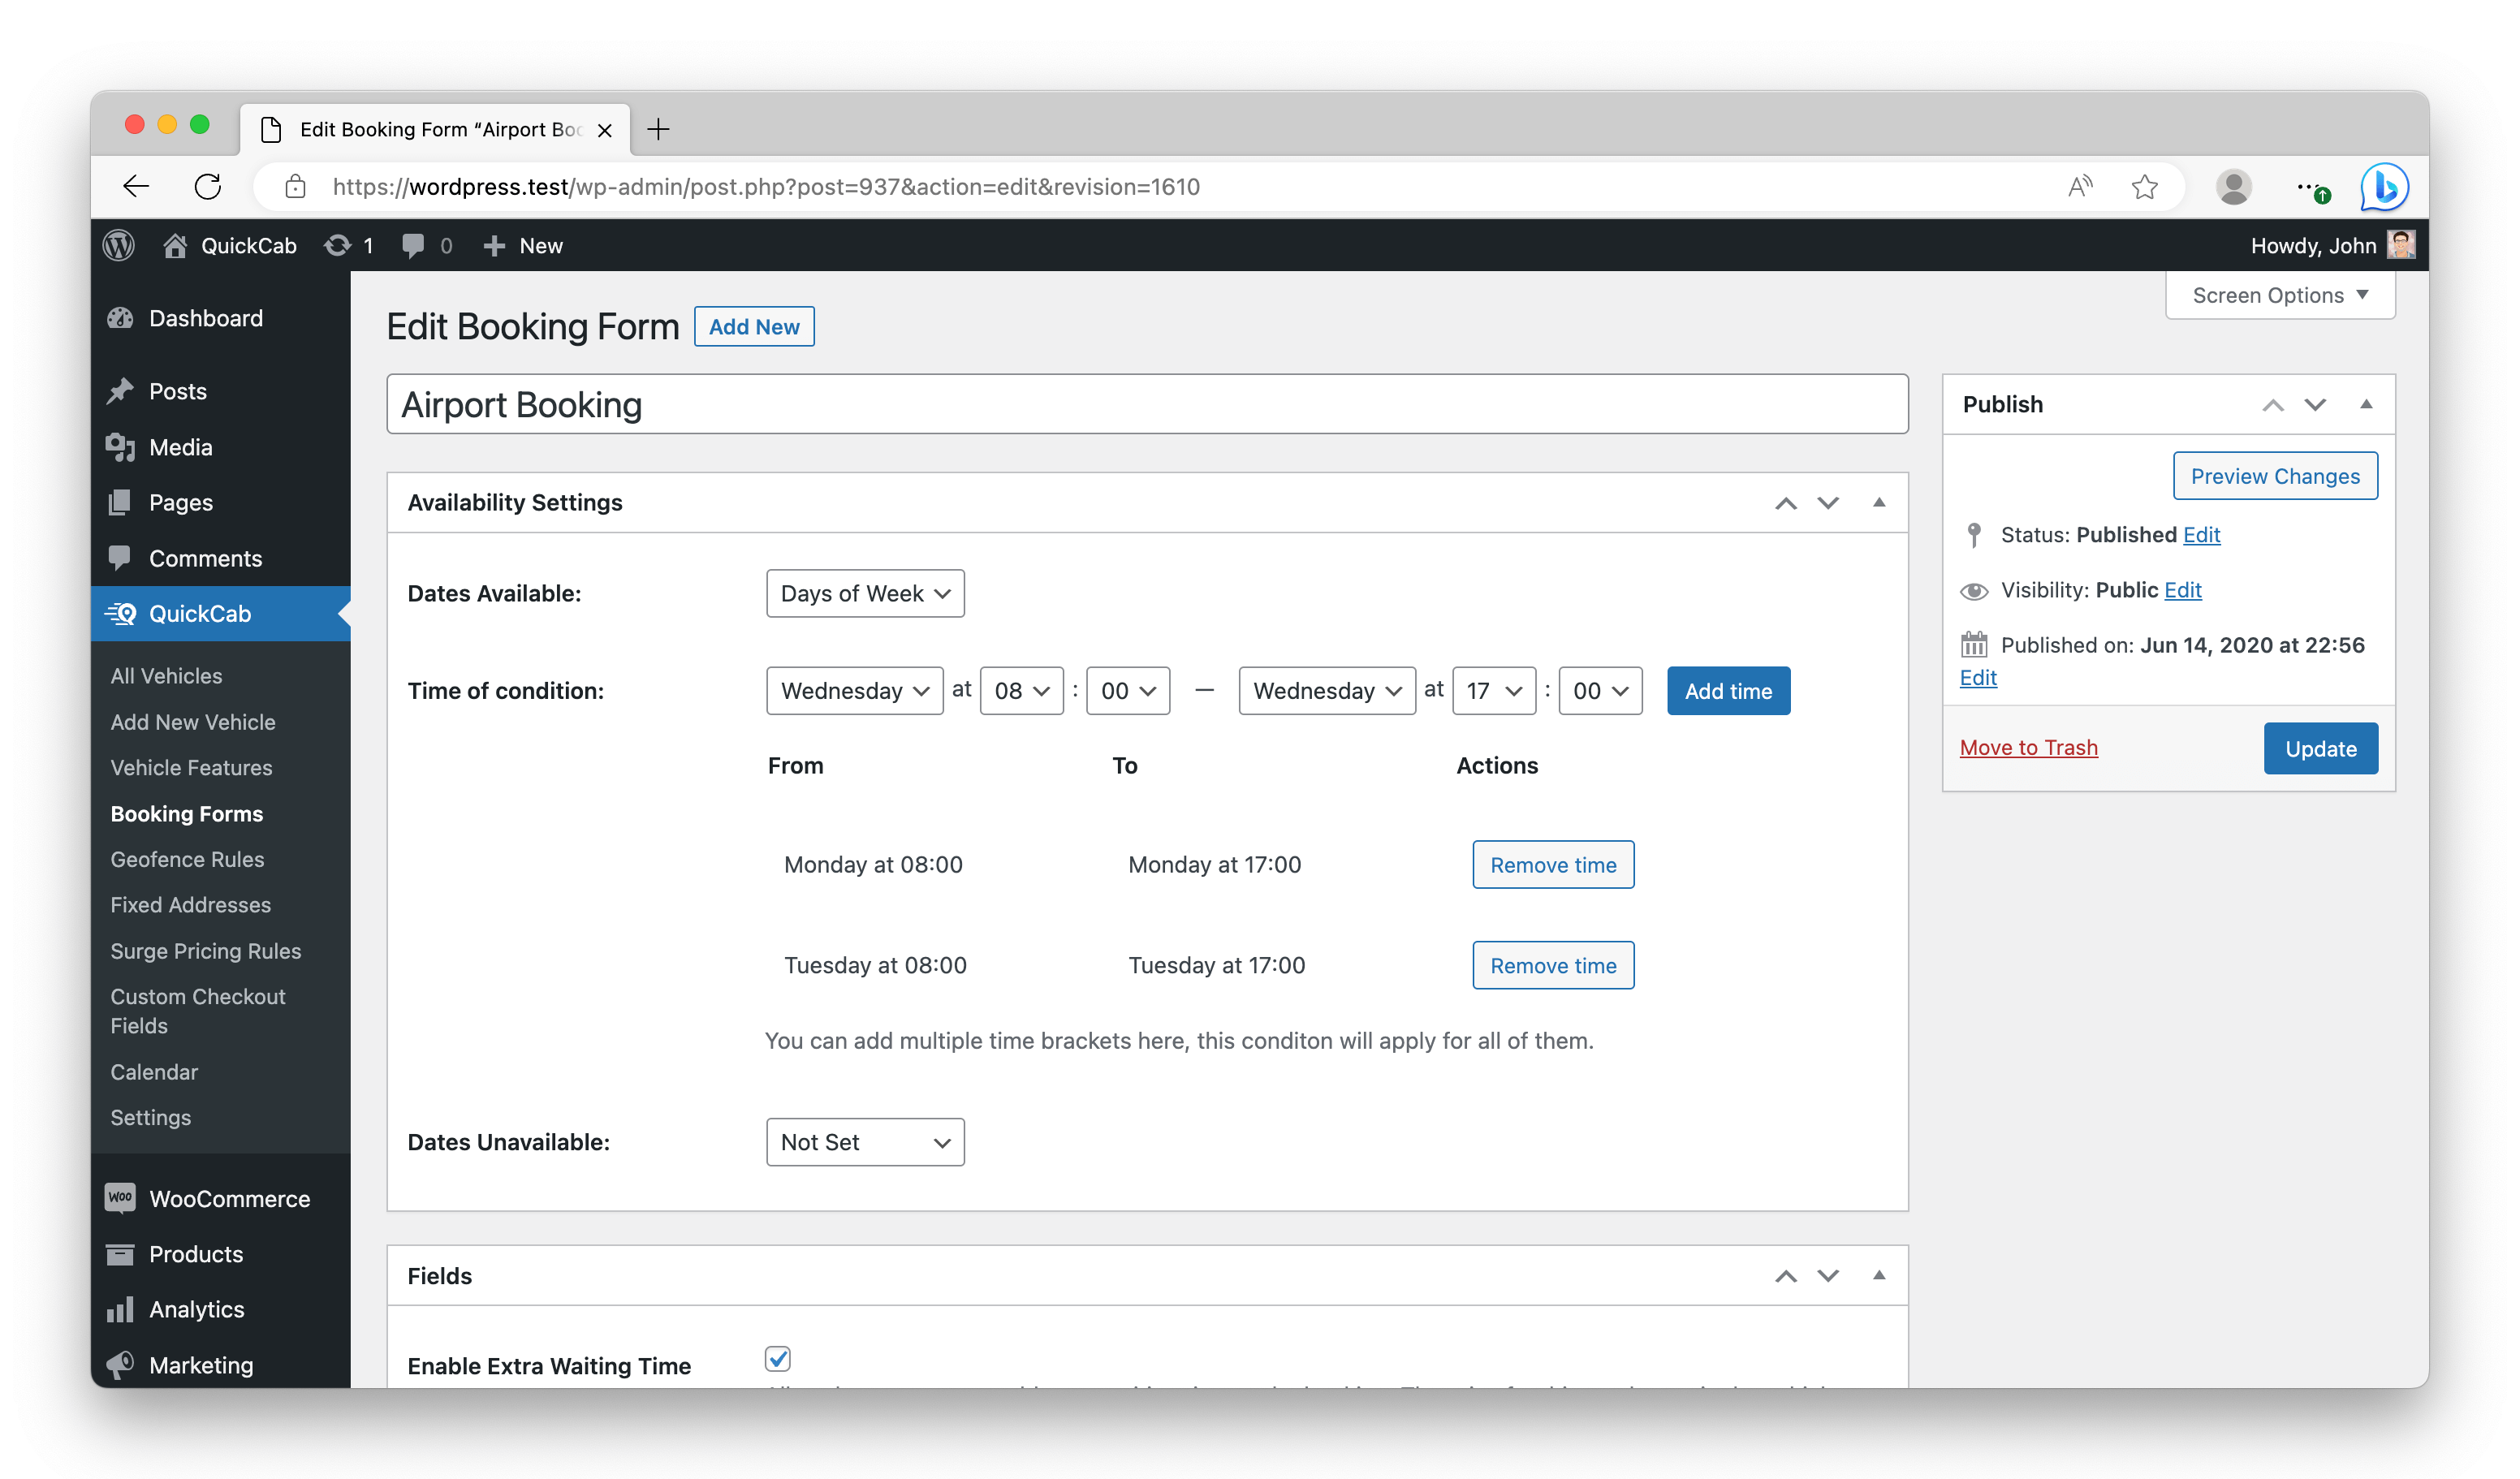2520x1479 pixels.
Task: Click Move to Trash link
Action: (x=2029, y=748)
